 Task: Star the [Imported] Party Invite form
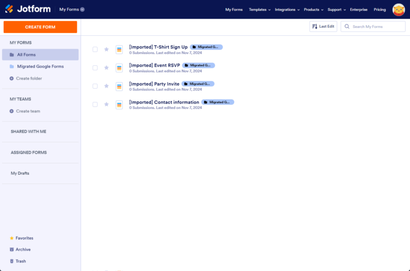point(106,86)
